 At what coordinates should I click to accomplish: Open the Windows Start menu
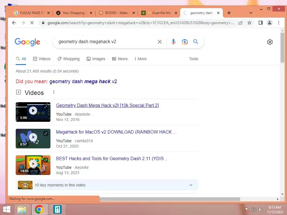7,209
